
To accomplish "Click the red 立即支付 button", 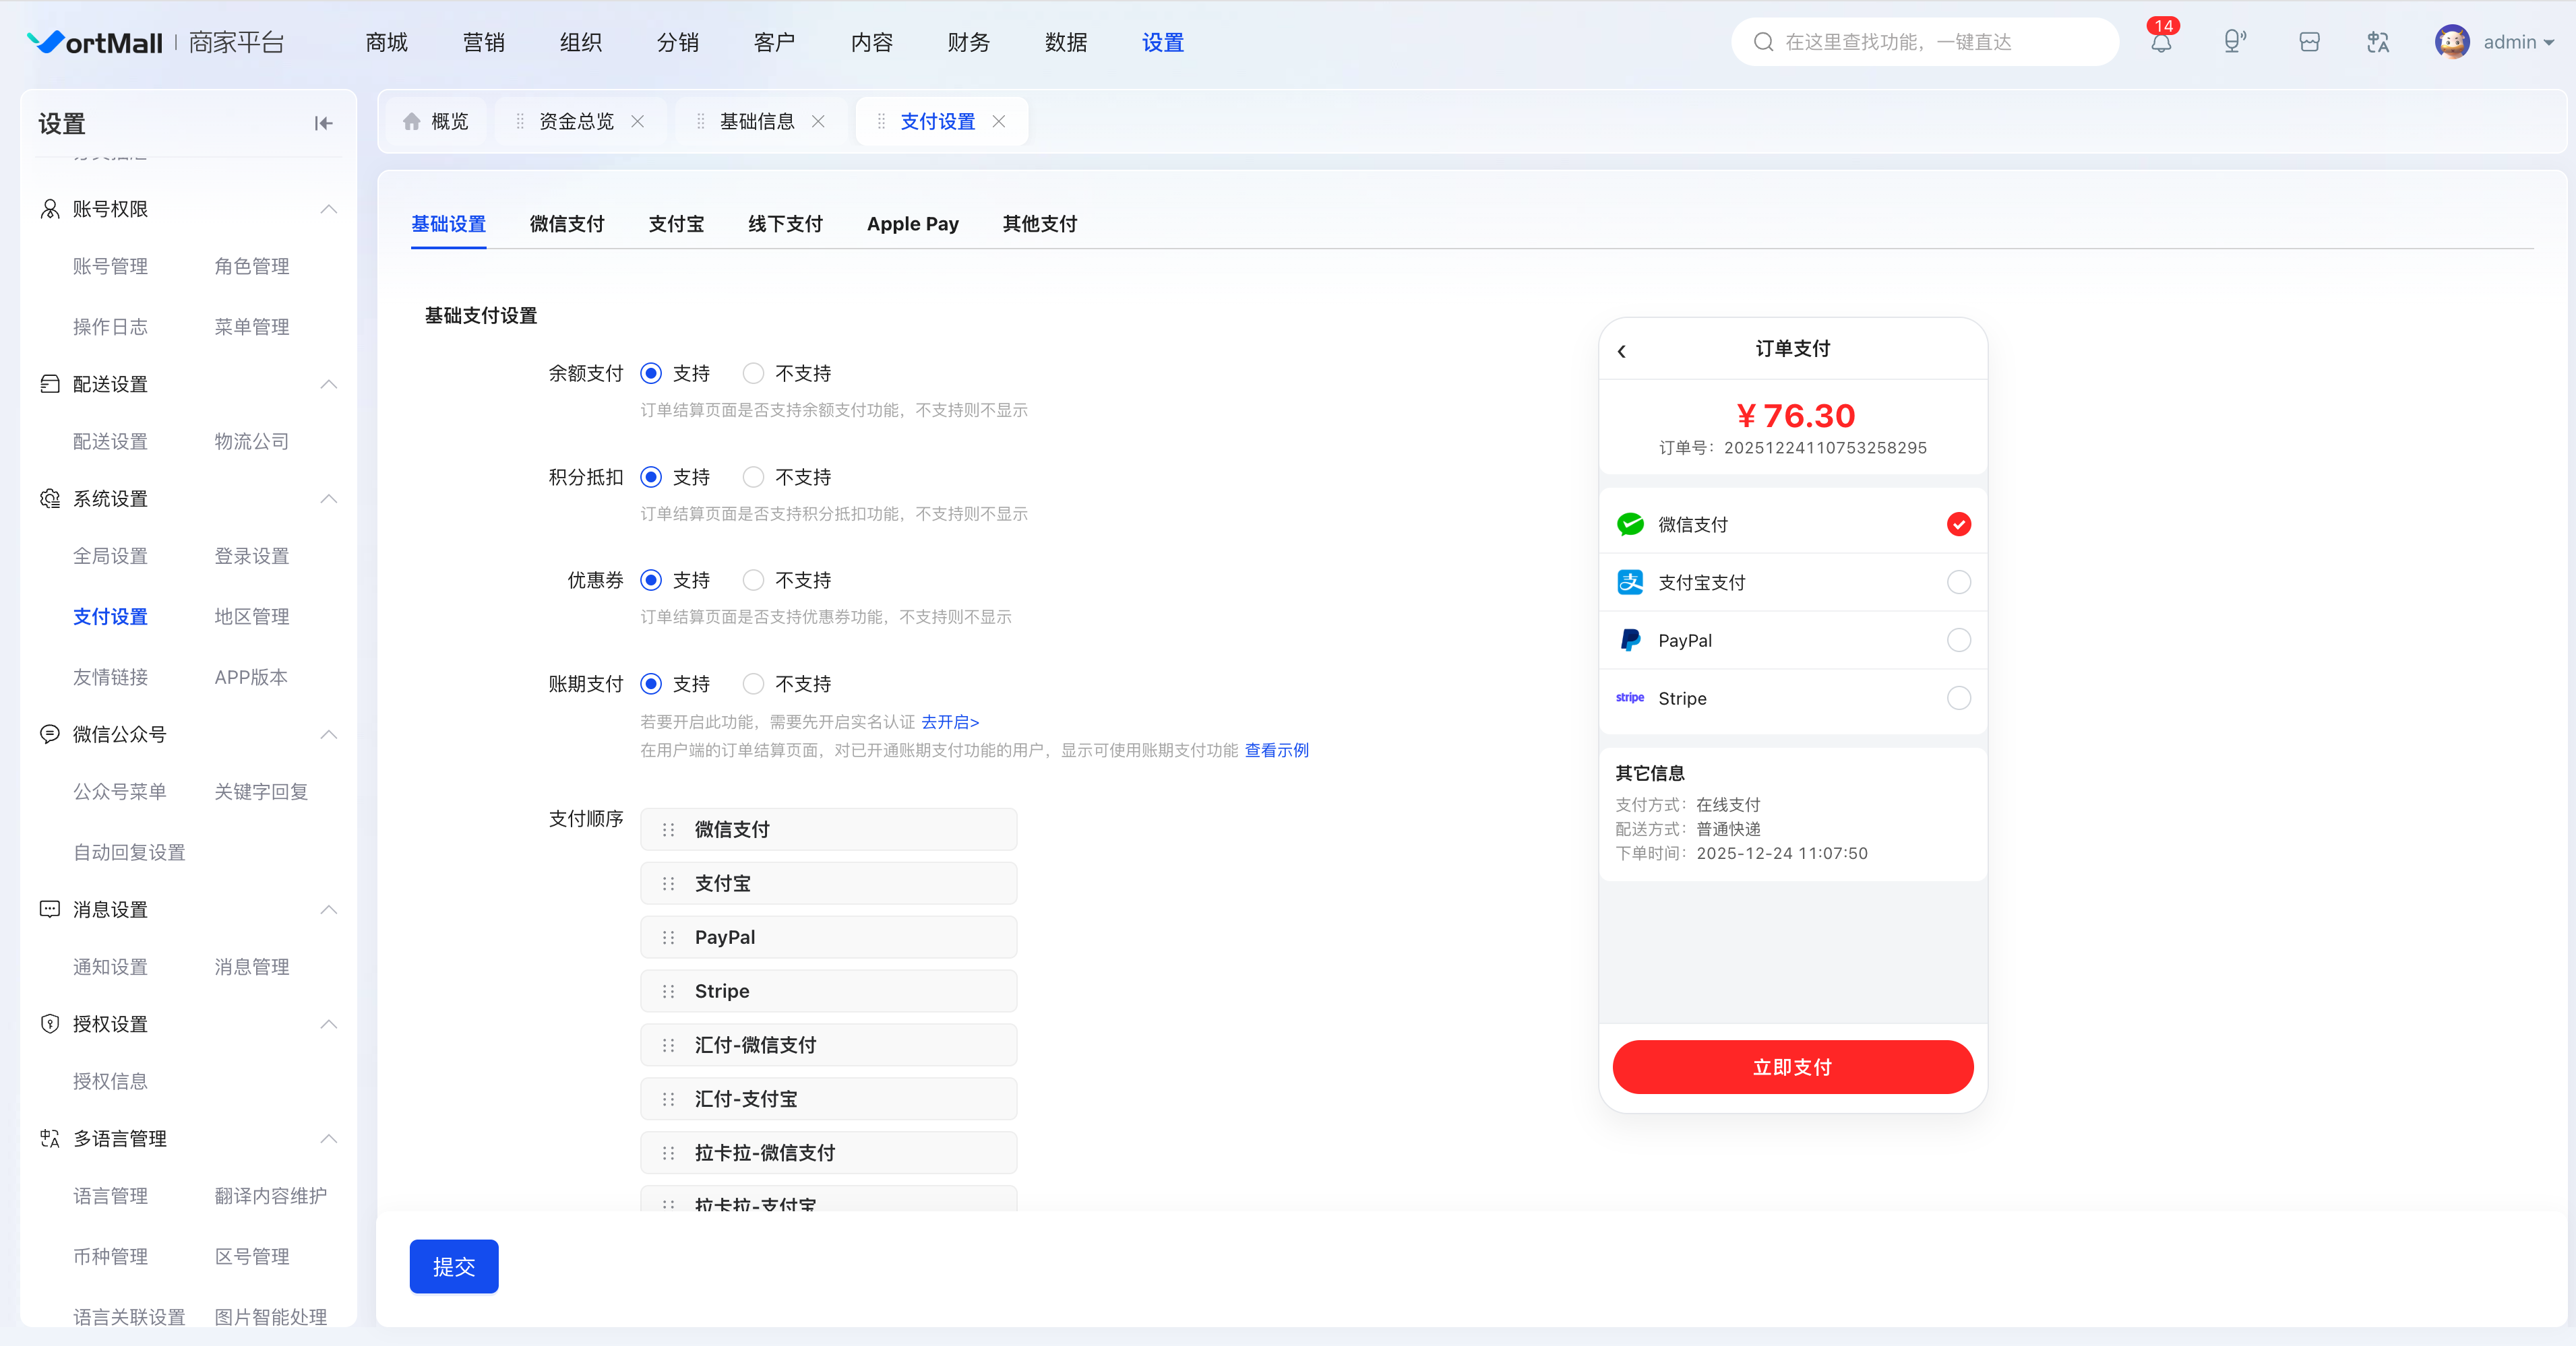I will [x=1793, y=1066].
